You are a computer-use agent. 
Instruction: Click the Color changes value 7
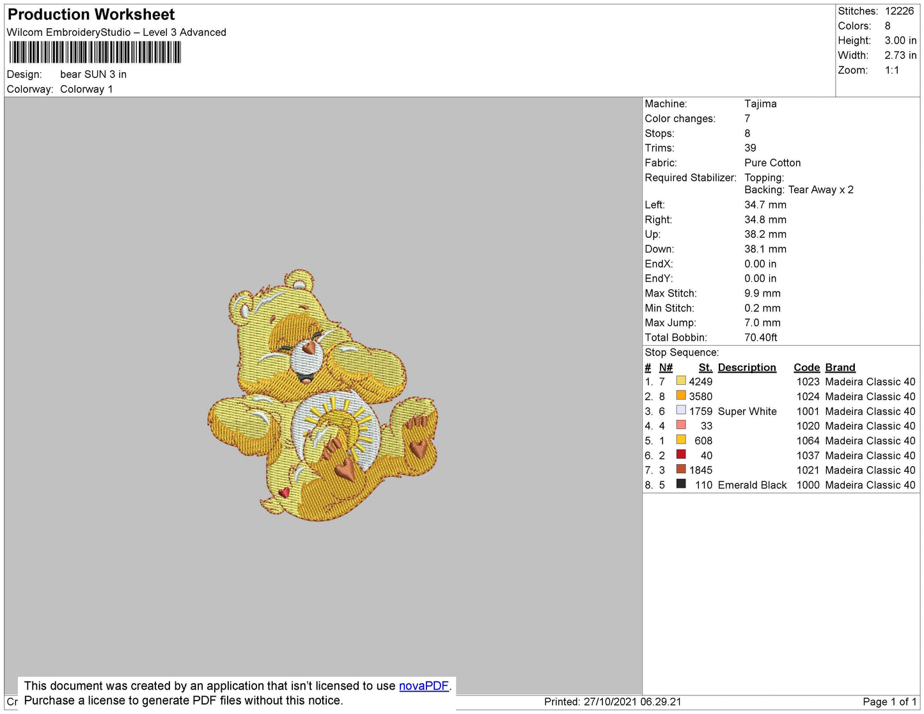coord(748,118)
